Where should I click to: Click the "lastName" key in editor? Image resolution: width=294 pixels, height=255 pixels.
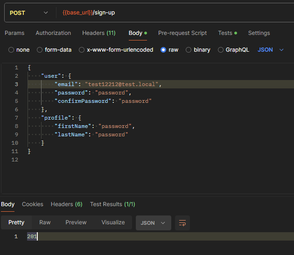click(x=71, y=134)
